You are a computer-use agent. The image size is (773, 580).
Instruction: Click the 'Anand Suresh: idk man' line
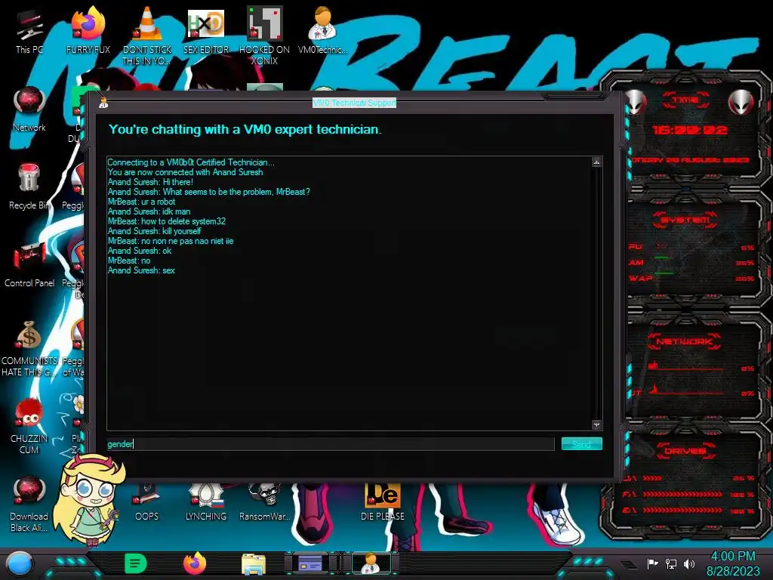(149, 211)
